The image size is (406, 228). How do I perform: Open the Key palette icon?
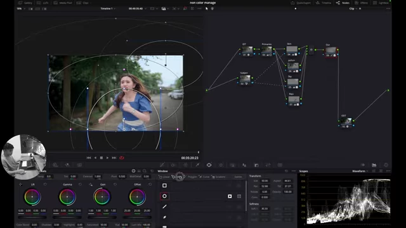point(256,165)
